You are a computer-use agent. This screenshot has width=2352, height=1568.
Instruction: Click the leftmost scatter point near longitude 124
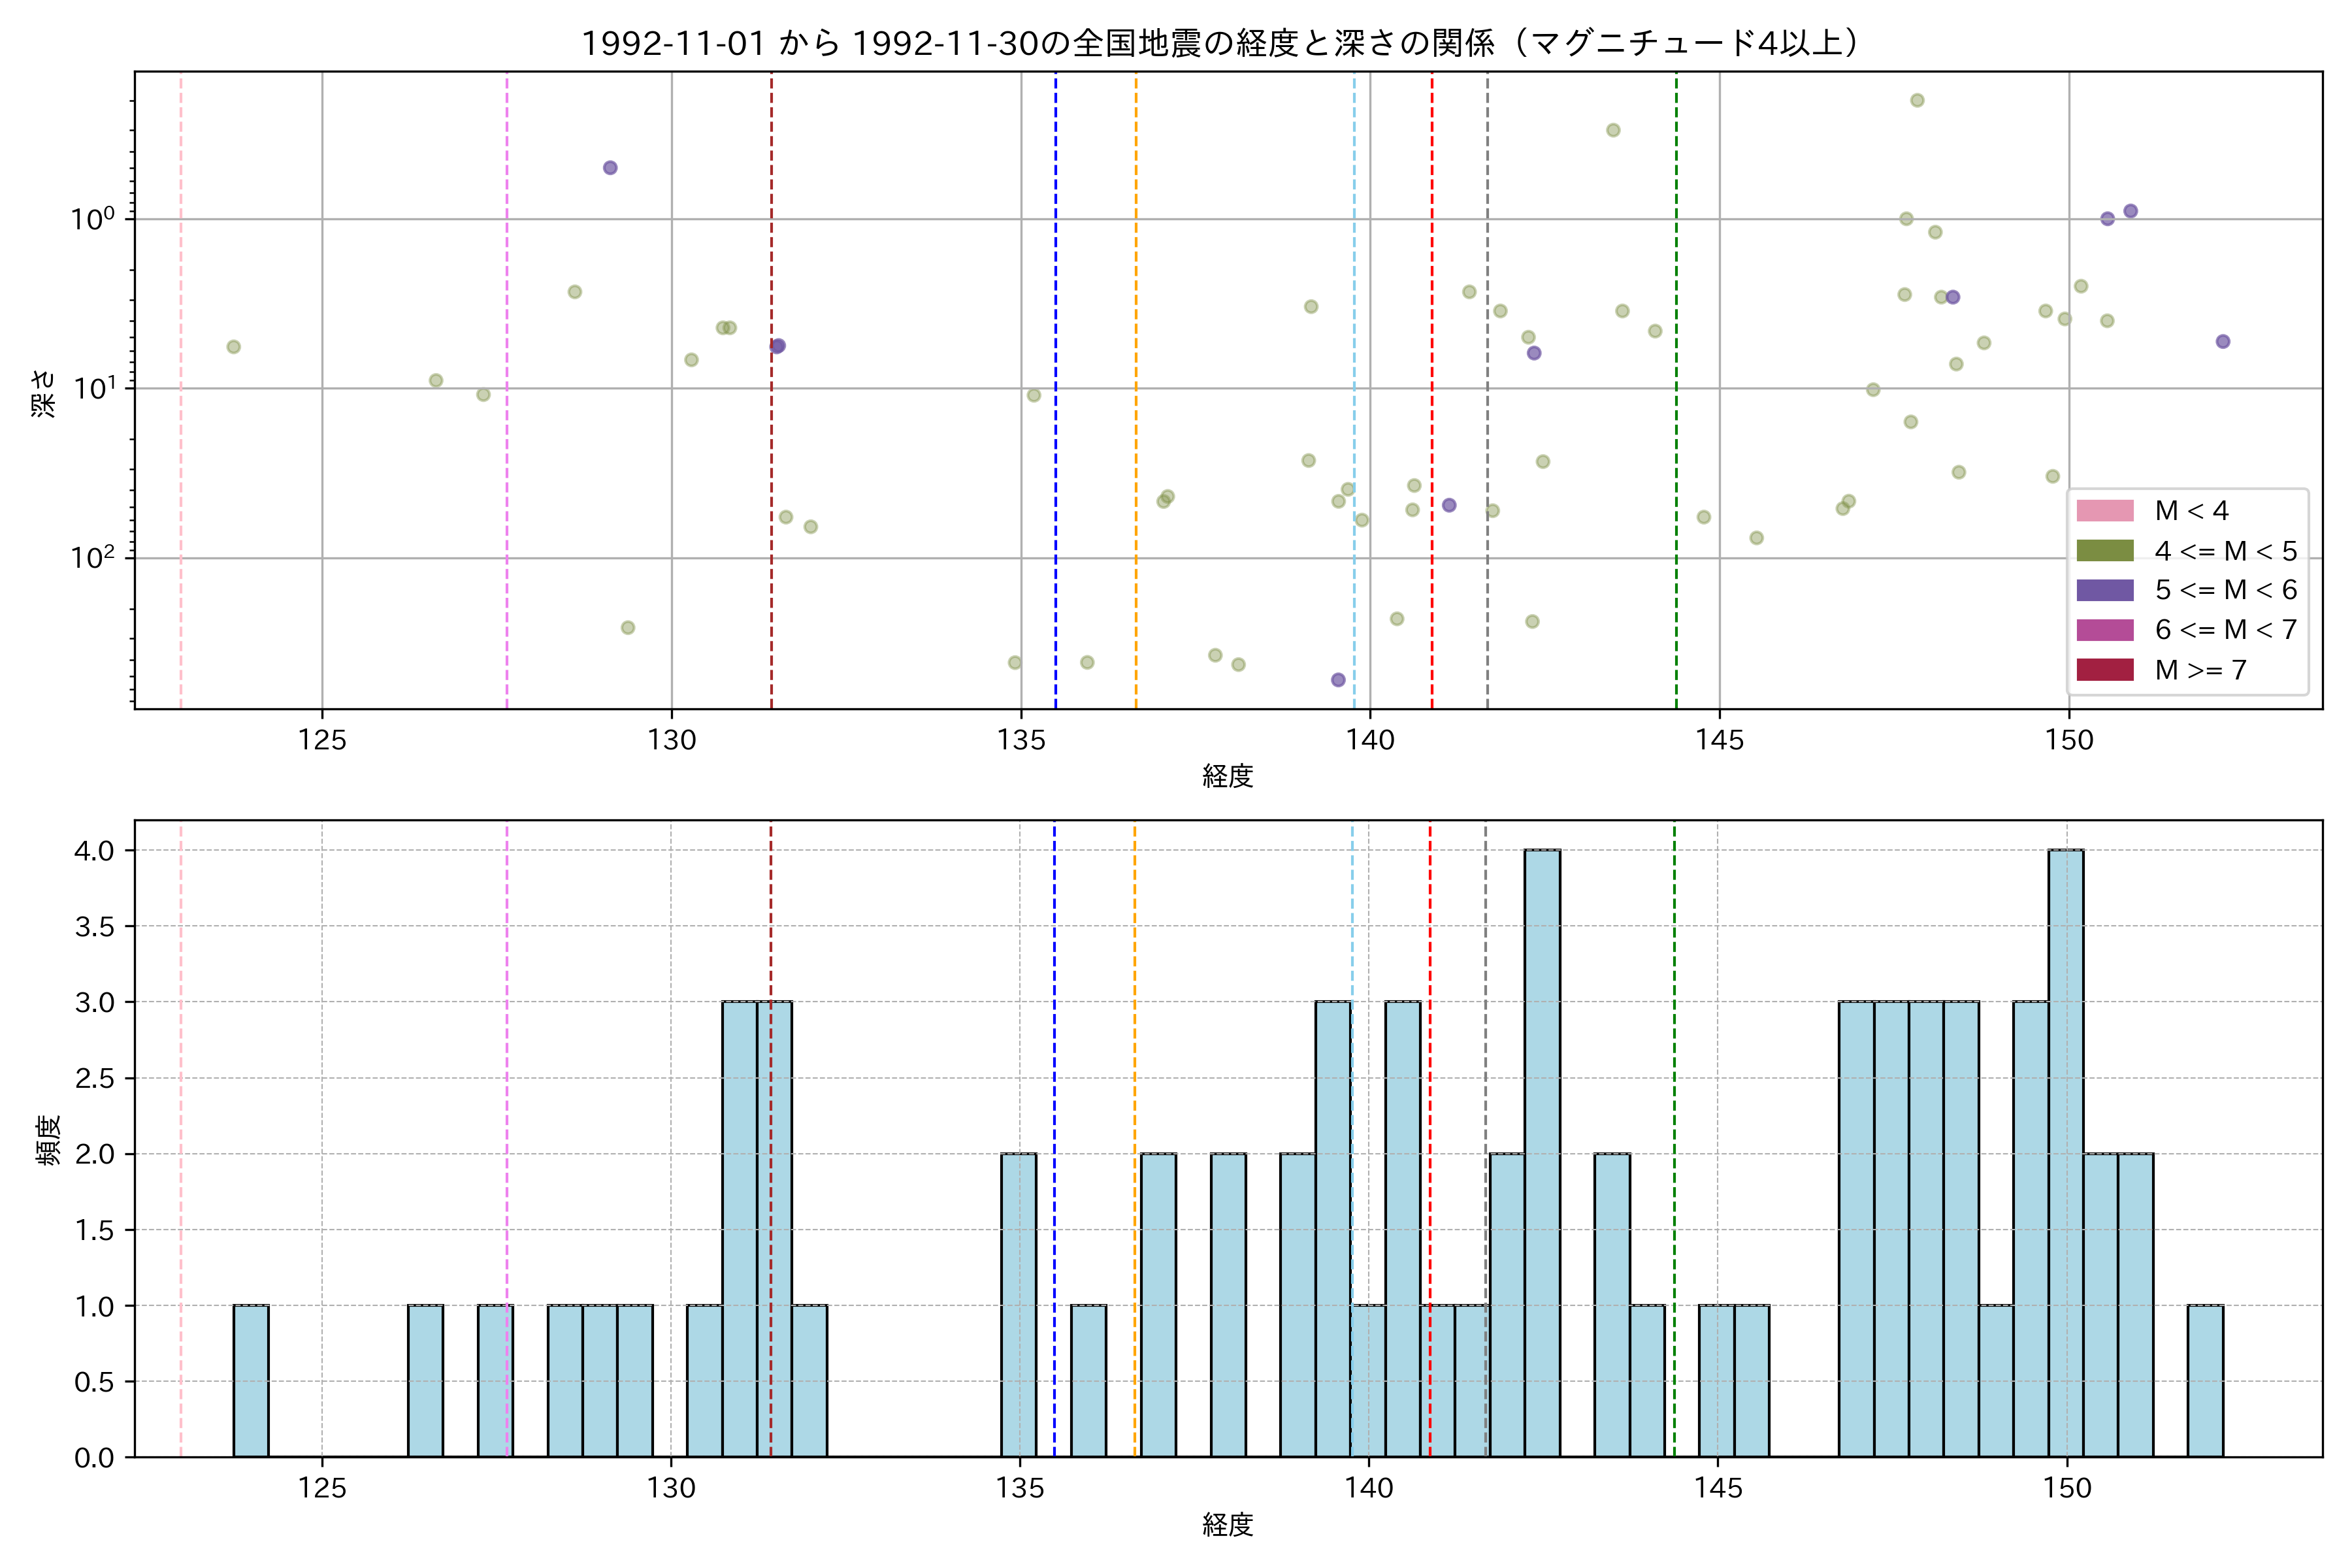[x=233, y=347]
